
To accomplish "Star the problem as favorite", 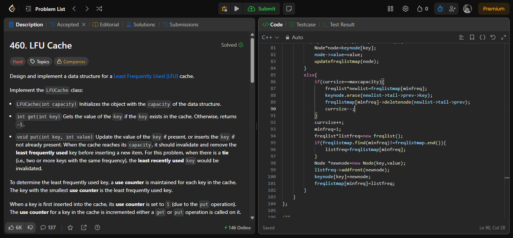I will pyautogui.click(x=71, y=227).
